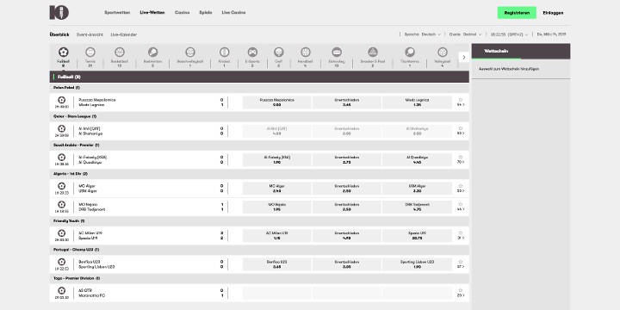This screenshot has height=310, width=620.
Task: Select the E-Sports gamepad icon
Action: (x=252, y=52)
